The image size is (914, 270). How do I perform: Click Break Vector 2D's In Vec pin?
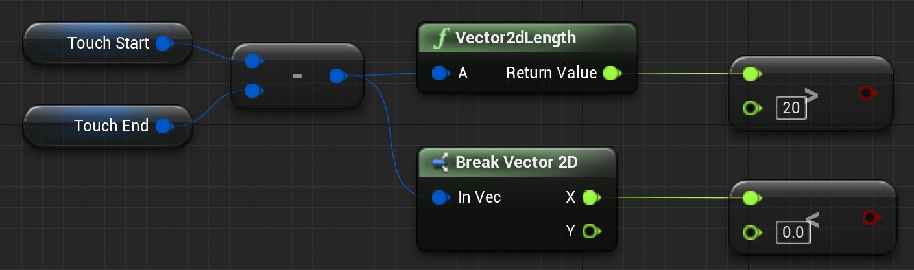[440, 197]
